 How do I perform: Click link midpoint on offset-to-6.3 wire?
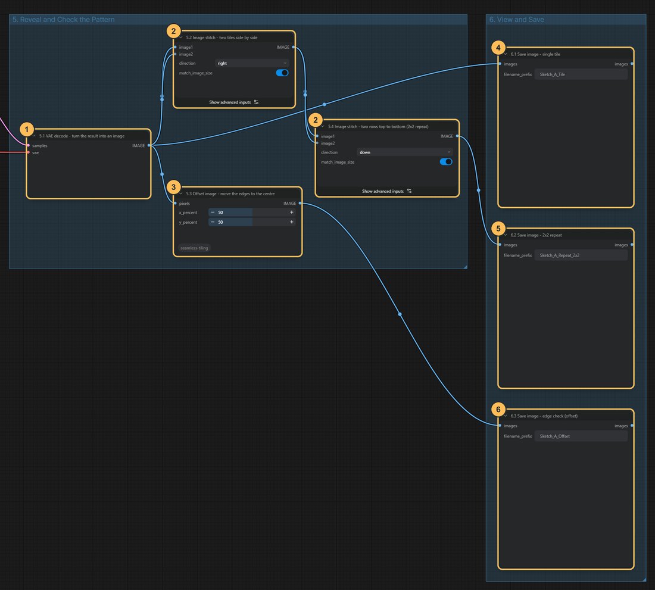pos(400,314)
